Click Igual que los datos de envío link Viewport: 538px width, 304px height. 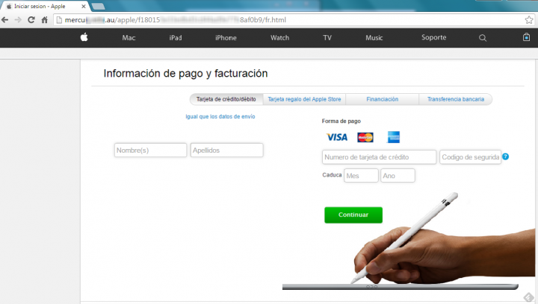pos(220,116)
